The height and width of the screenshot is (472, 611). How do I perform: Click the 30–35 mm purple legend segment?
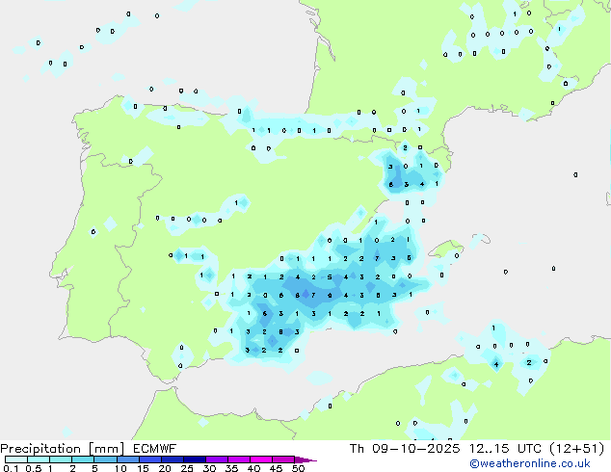[216, 459]
